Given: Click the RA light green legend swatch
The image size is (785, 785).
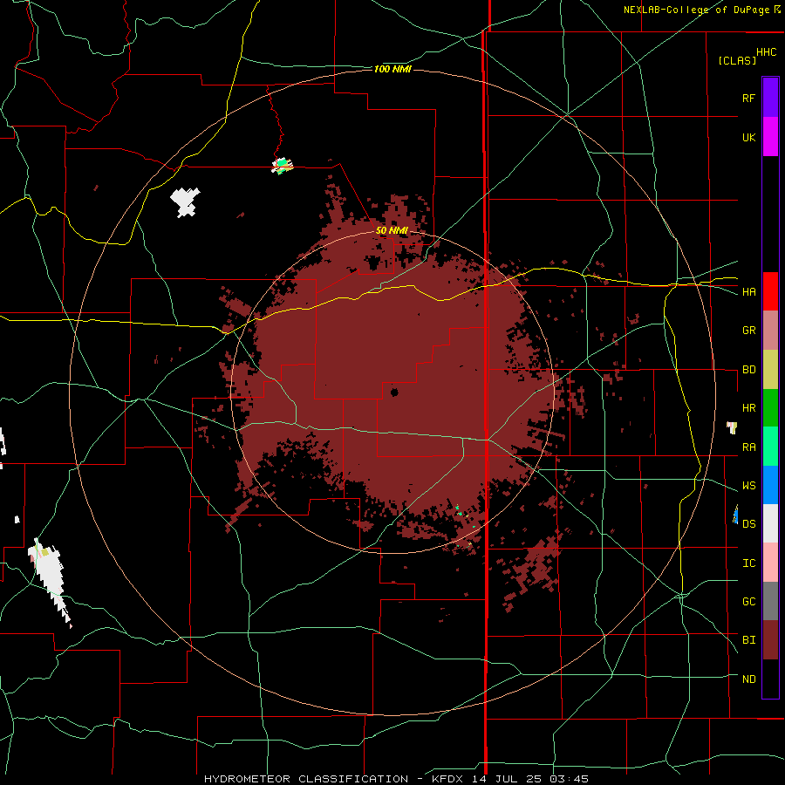Looking at the screenshot, I should pyautogui.click(x=770, y=447).
